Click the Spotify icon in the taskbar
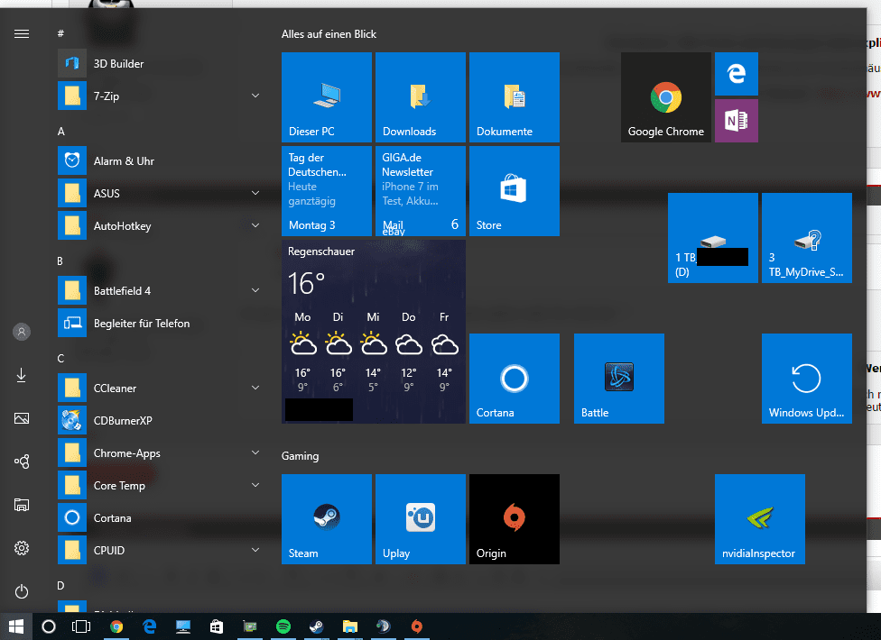881x640 pixels. coord(282,626)
